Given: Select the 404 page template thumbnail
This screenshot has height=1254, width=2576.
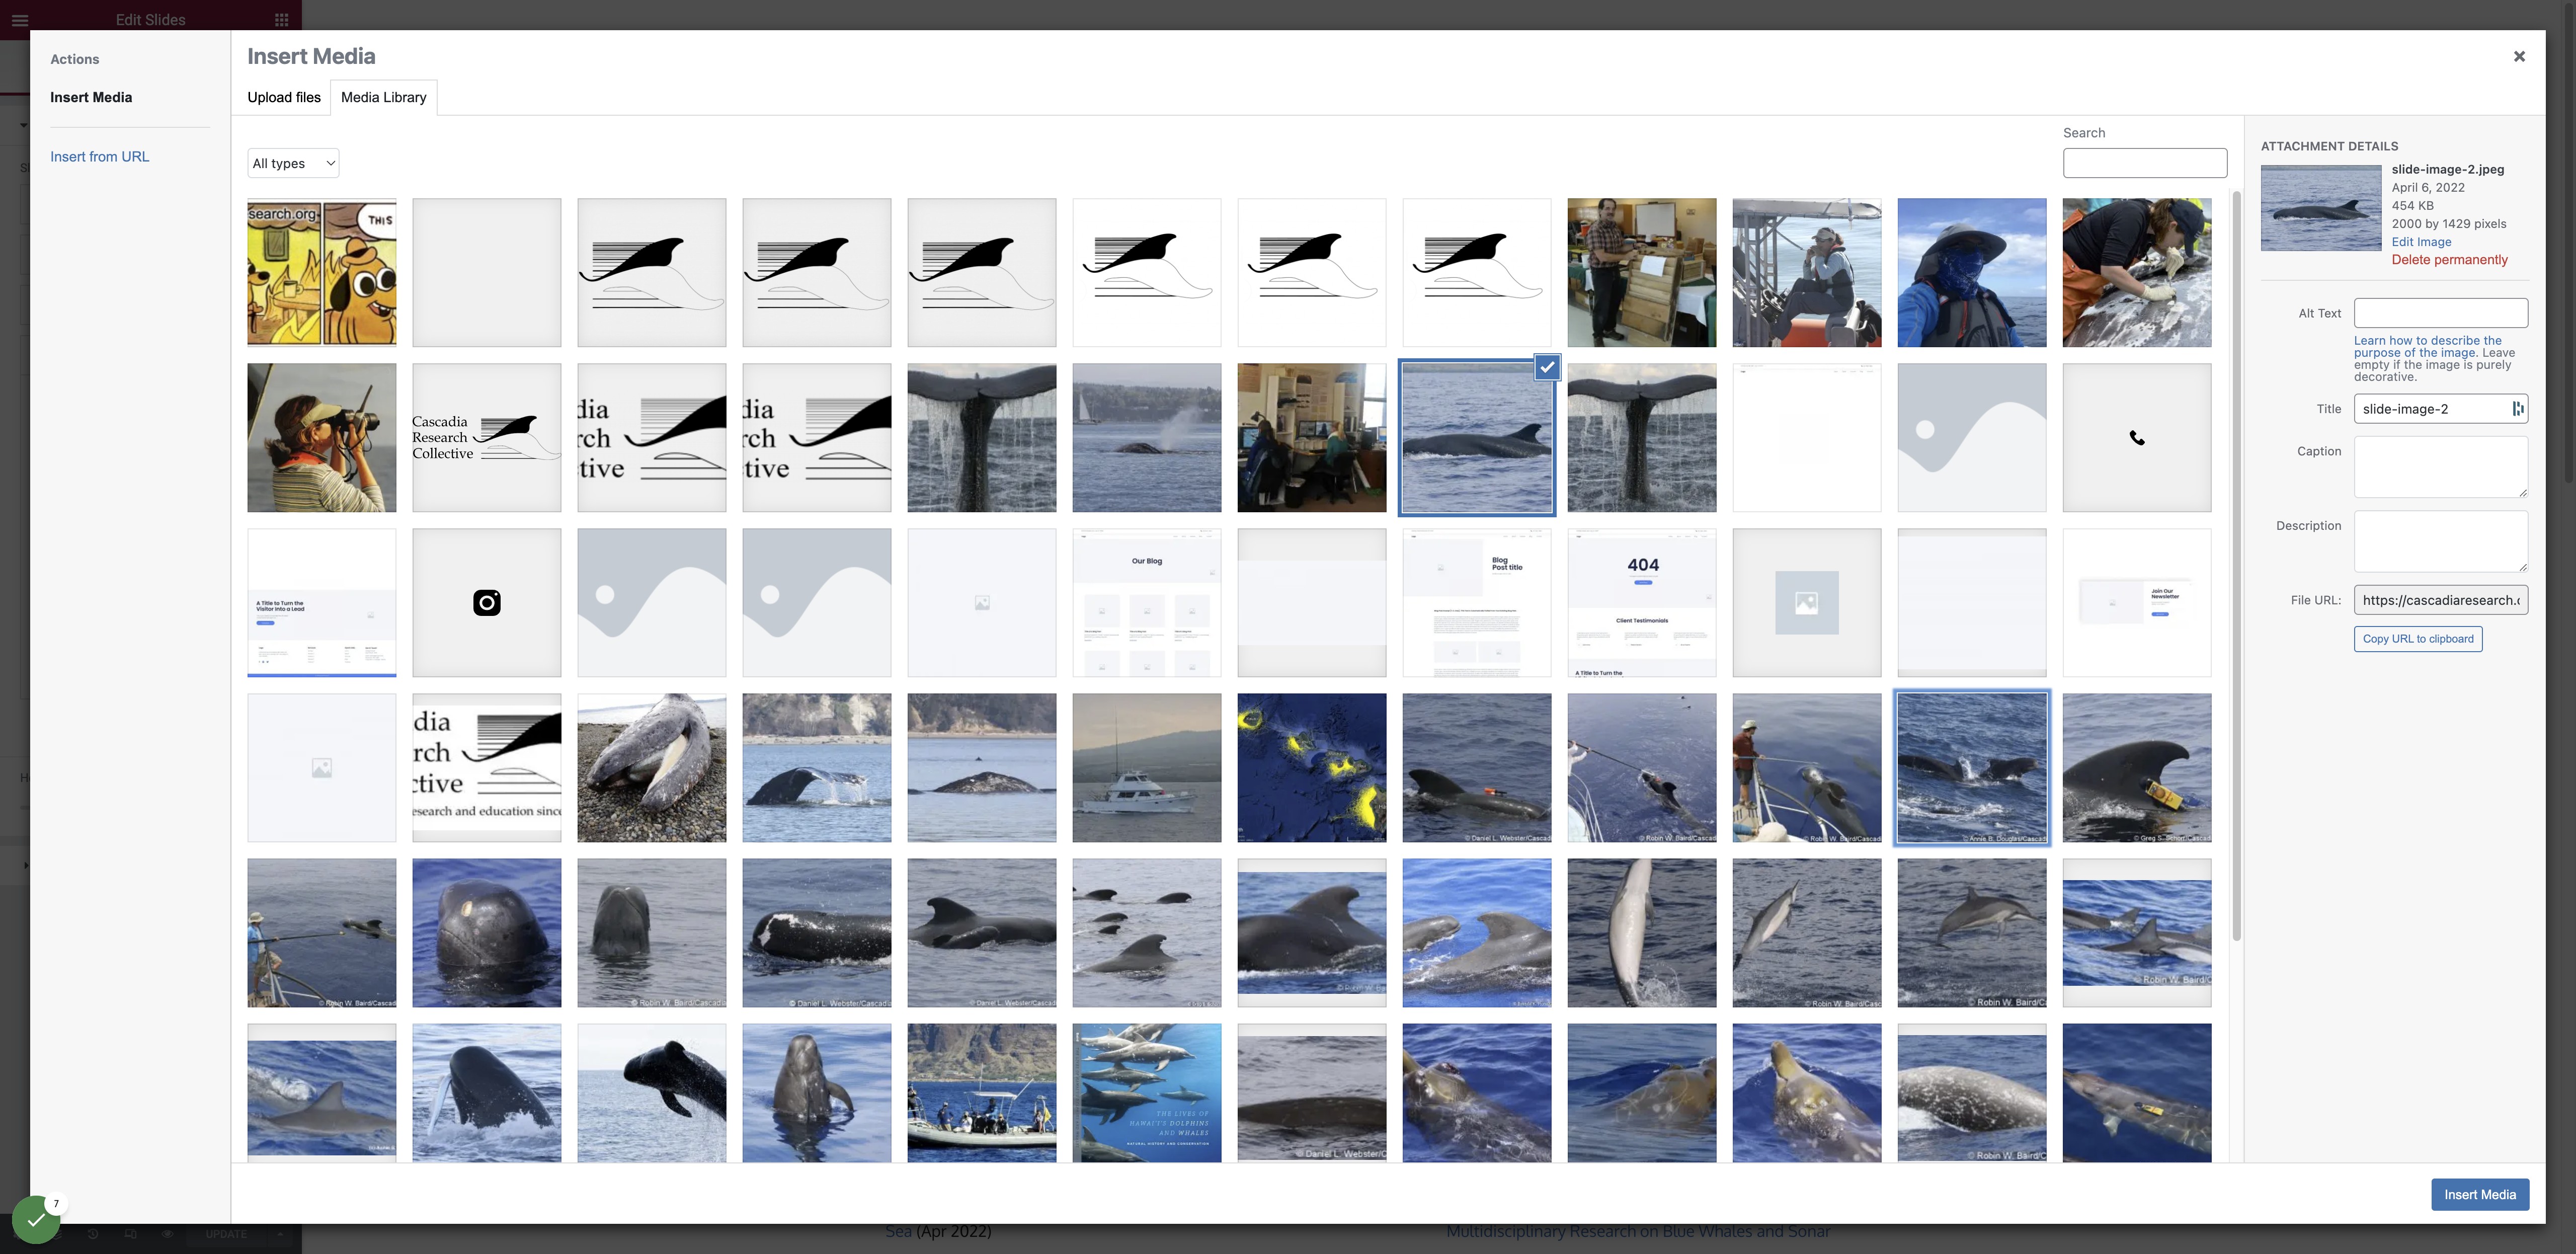Looking at the screenshot, I should 1642,603.
